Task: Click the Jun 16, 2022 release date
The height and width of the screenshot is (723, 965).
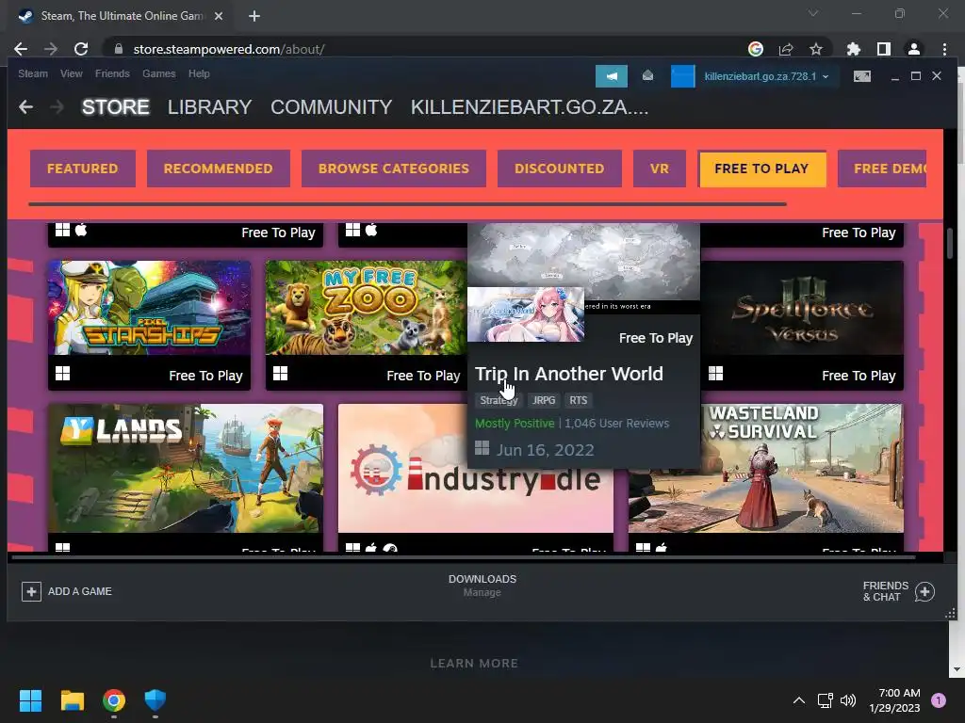Action: 546,450
